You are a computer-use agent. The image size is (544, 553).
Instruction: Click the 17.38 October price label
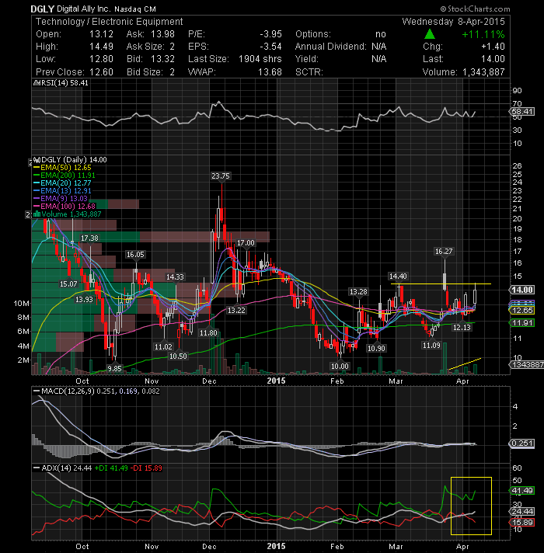(x=89, y=238)
